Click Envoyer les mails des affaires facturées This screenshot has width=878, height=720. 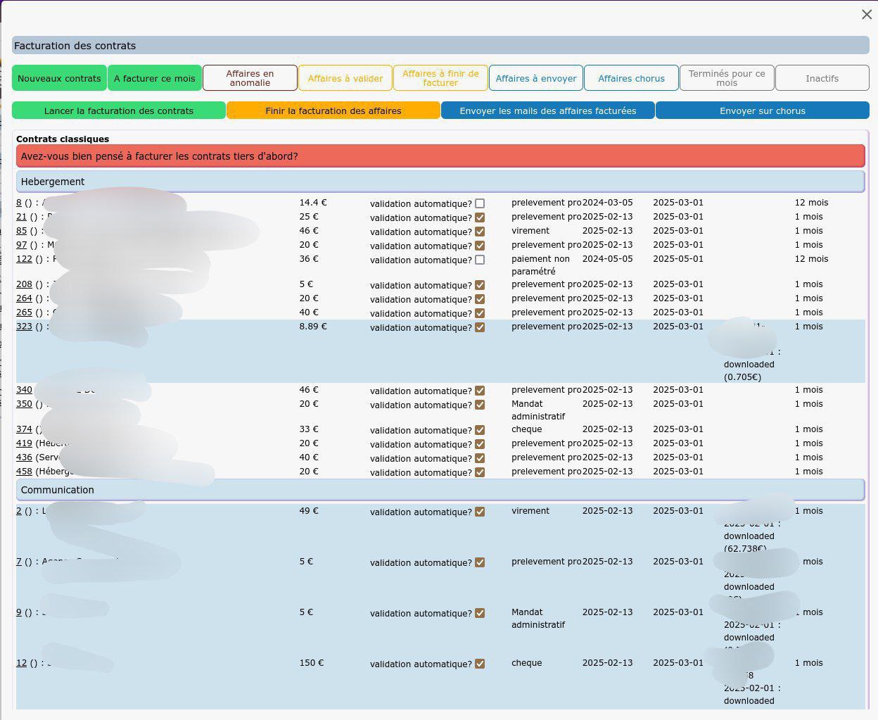[547, 110]
